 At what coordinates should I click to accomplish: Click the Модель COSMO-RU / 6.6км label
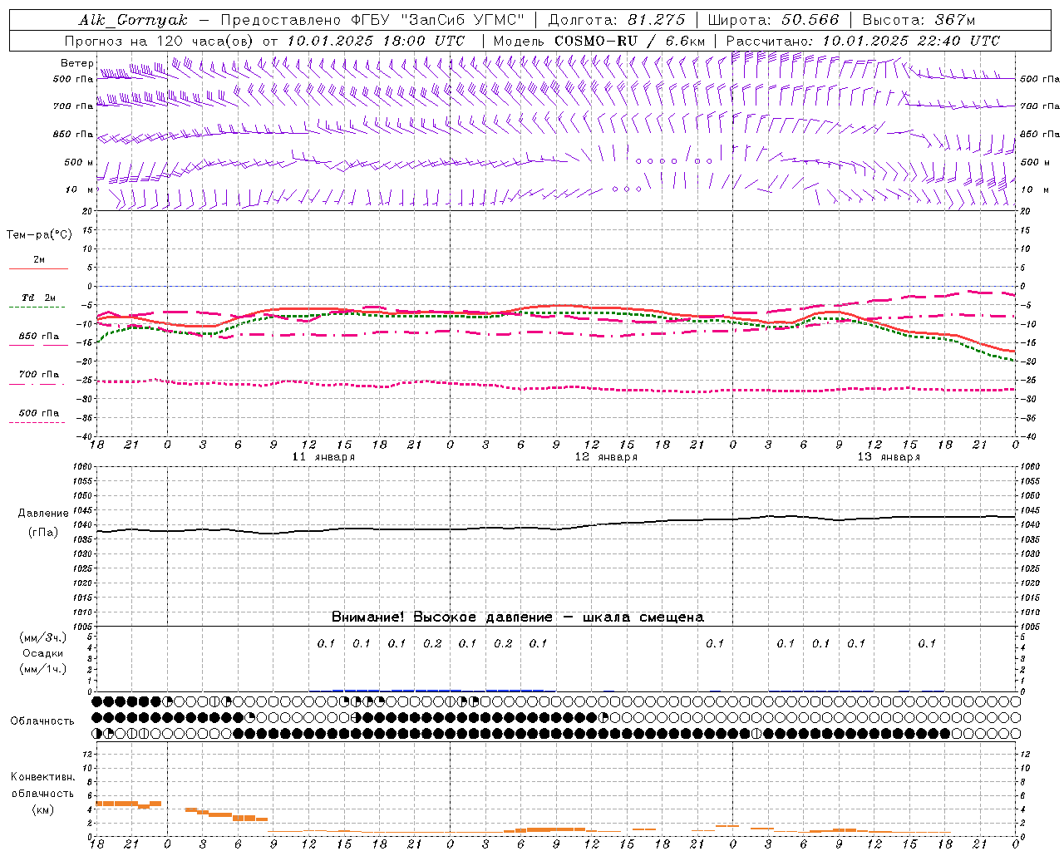coord(599,41)
